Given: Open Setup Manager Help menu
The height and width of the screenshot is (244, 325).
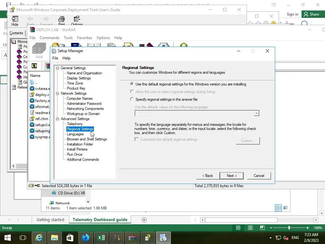Looking at the screenshot, I should click(67, 58).
